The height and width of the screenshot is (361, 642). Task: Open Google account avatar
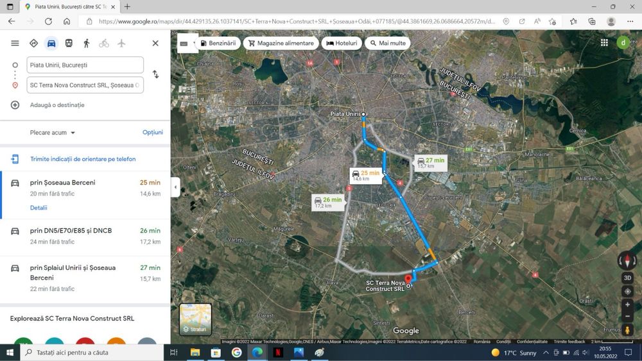point(623,42)
